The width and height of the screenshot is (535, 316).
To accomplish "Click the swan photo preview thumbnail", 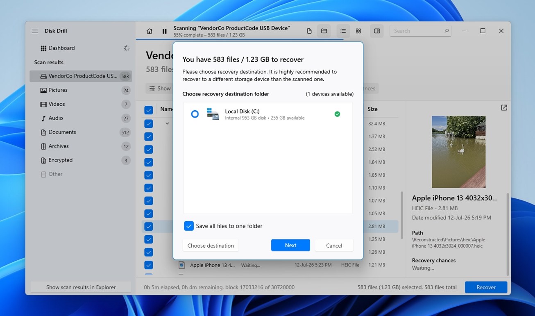I will coord(458,152).
